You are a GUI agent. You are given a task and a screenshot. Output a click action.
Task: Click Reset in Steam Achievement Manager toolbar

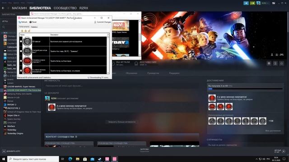pyautogui.click(x=33, y=22)
